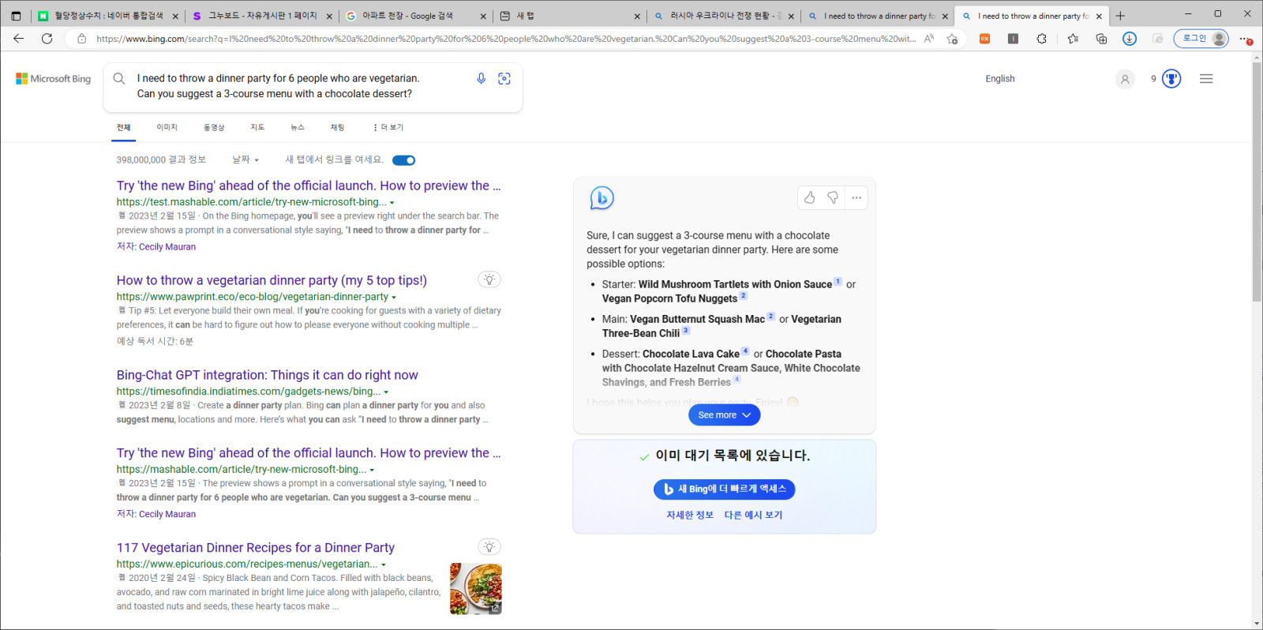This screenshot has width=1263, height=630.
Task: Expand epicurious.com result URL dropdown arrow
Action: [x=384, y=565]
